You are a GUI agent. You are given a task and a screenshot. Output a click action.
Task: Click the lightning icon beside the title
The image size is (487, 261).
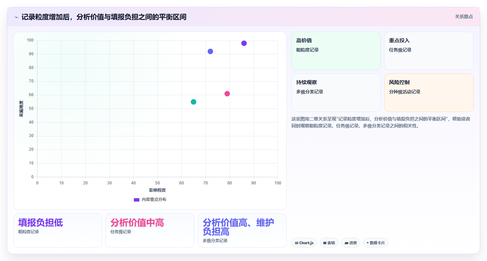[x=16, y=17]
